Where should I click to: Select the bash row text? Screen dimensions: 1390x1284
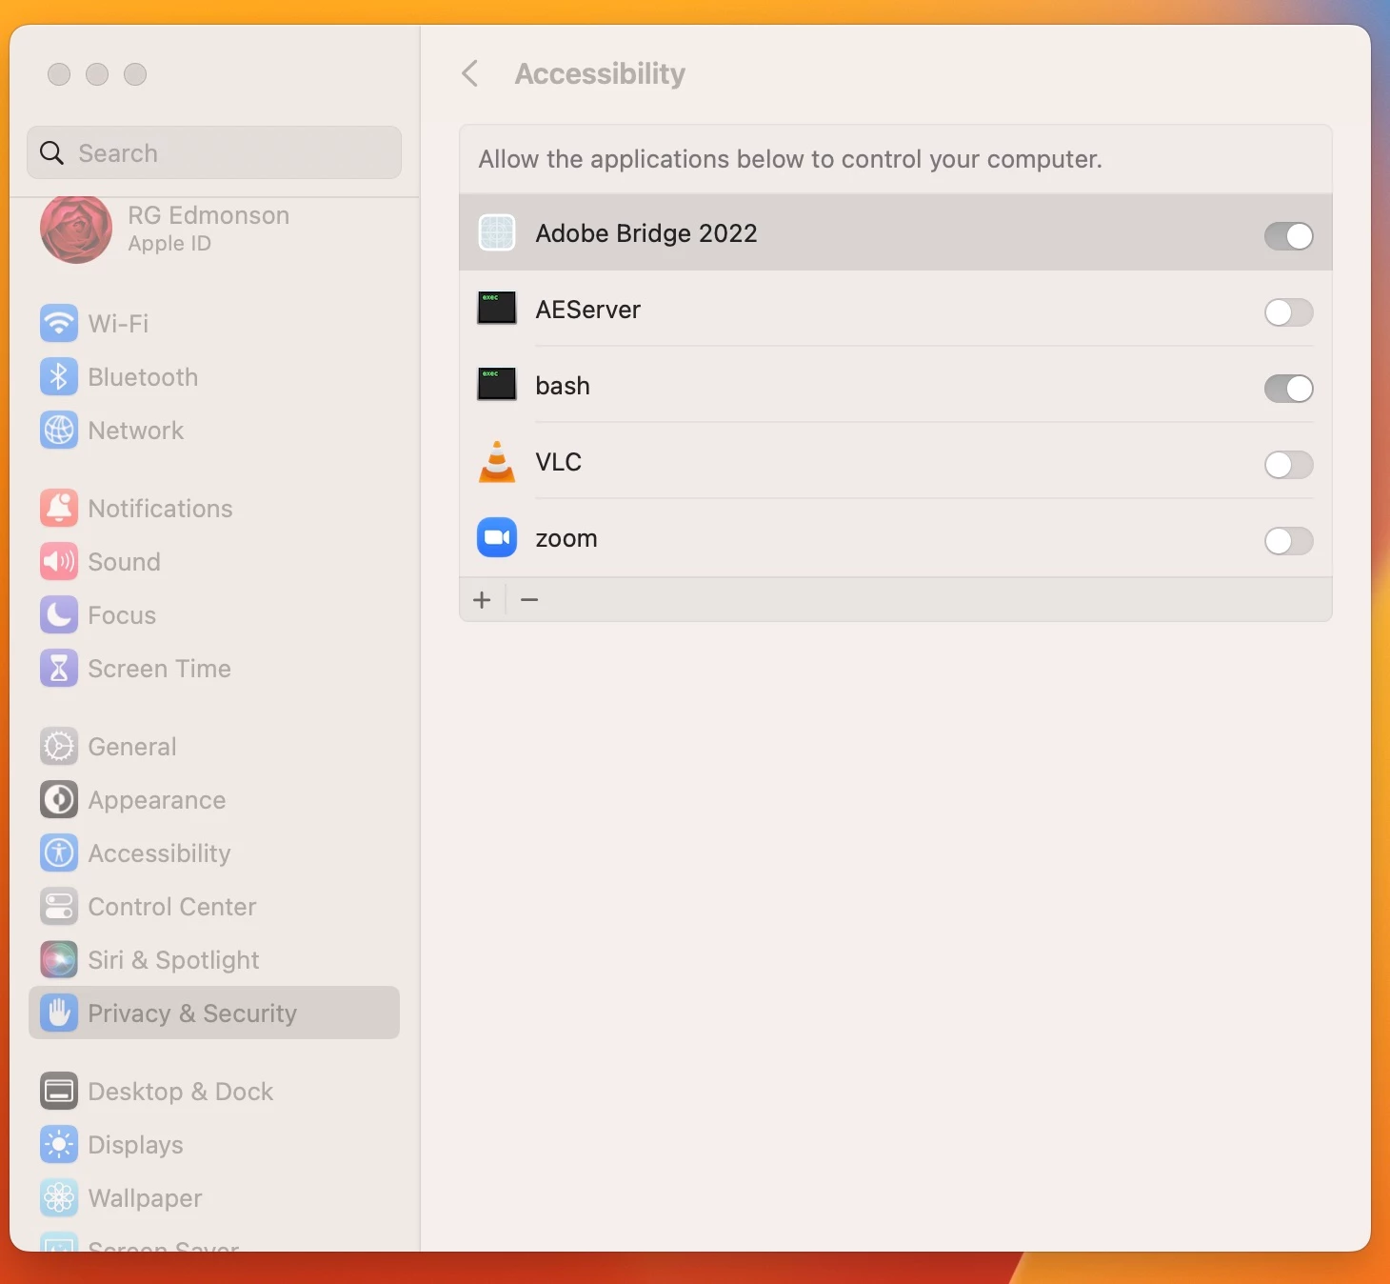point(563,386)
